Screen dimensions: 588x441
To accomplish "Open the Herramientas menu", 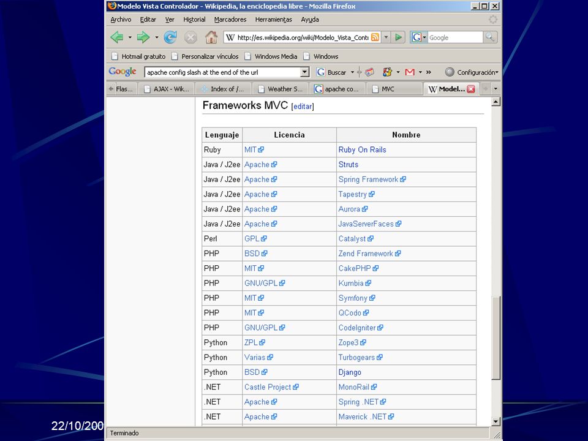I will [x=273, y=20].
